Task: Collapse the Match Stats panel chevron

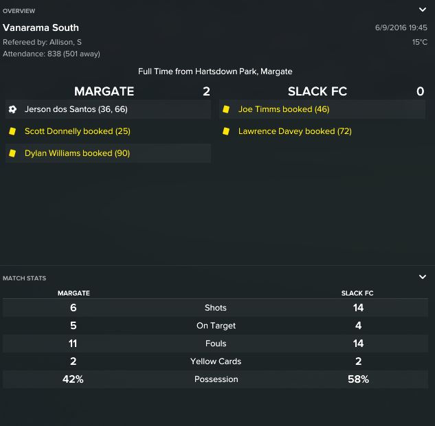Action: coord(422,277)
